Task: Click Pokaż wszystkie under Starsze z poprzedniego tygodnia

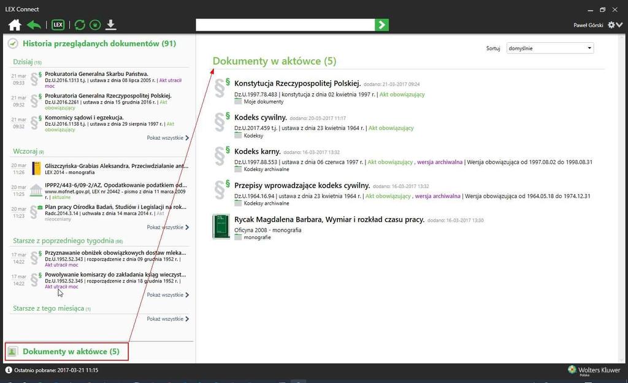Action: (x=168, y=295)
